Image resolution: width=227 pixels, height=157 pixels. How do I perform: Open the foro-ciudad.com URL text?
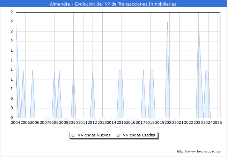tap(200, 151)
